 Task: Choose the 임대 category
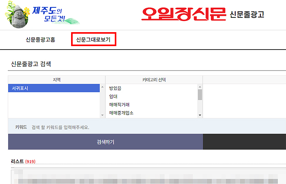point(113,96)
